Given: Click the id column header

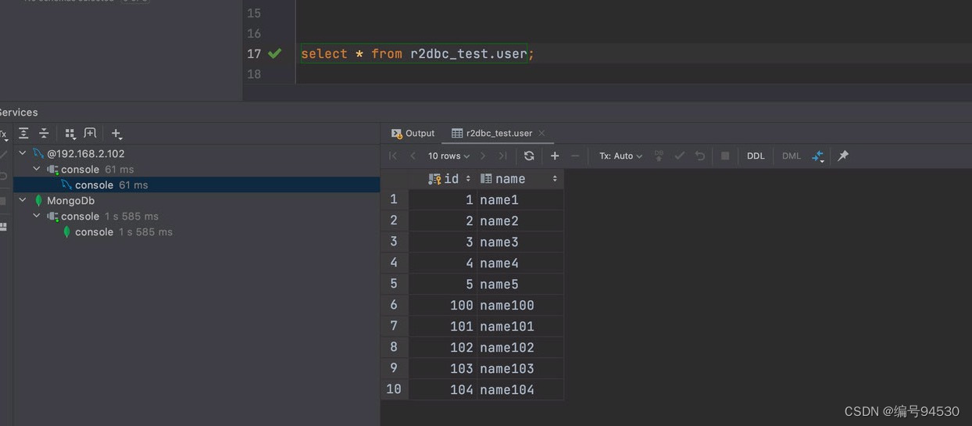Looking at the screenshot, I should tap(443, 179).
